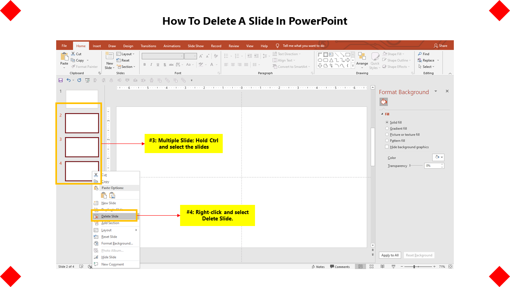Click the Save icon in Quick Access
The width and height of the screenshot is (510, 287).
coord(61,80)
